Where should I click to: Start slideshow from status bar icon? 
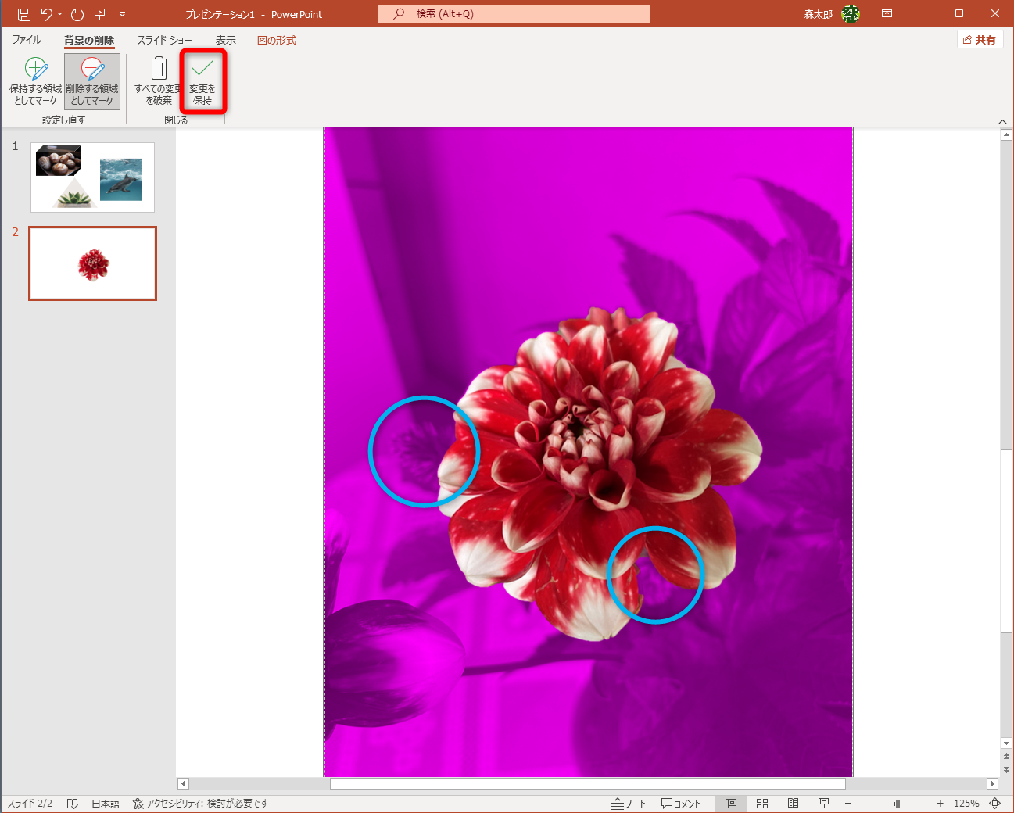pos(824,804)
